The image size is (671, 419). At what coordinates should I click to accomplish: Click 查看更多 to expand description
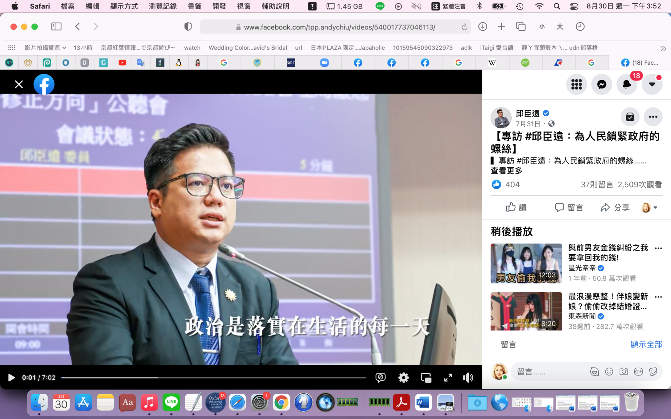click(507, 171)
